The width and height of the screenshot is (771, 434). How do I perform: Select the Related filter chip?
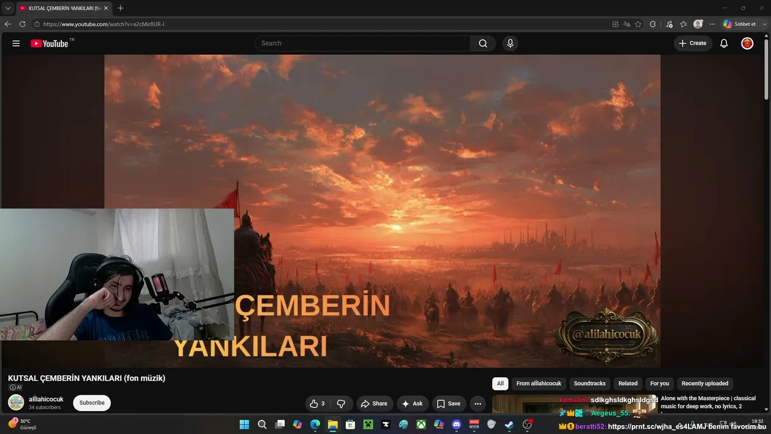tap(628, 383)
